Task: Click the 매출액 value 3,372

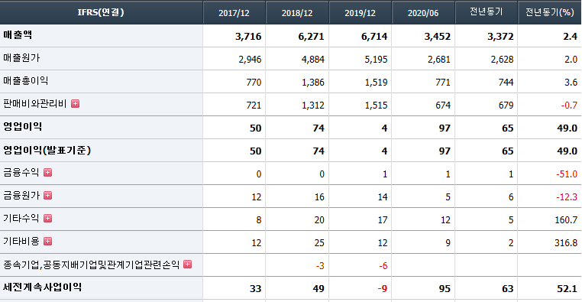Action: 500,37
